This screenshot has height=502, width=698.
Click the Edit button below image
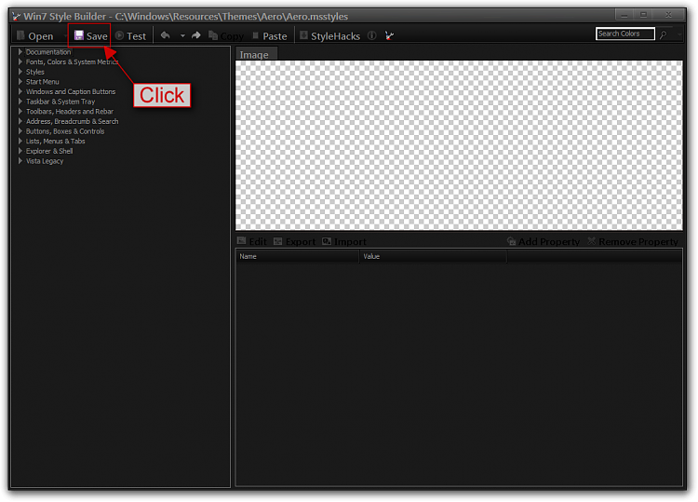252,241
